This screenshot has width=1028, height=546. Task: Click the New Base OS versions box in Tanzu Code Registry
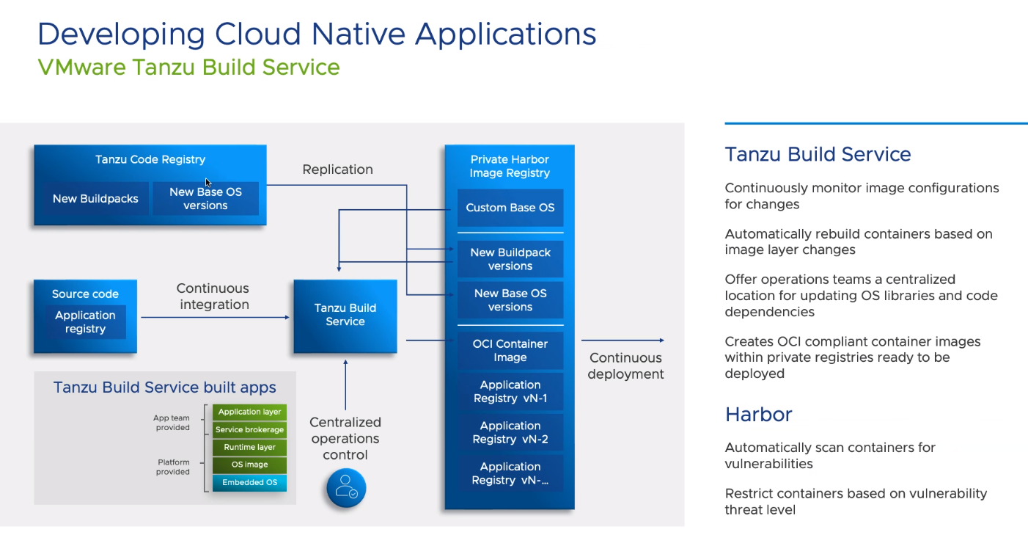click(205, 199)
